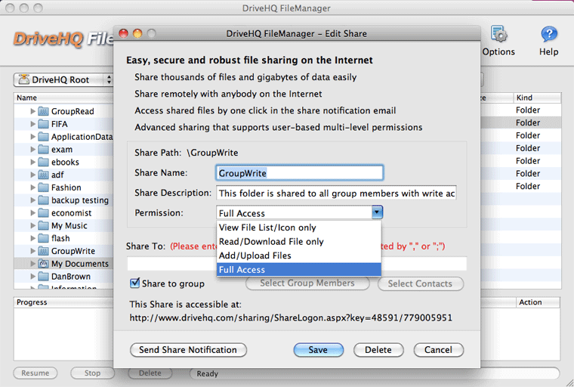The image size is (574, 387).
Task: Click Send Share Notification button
Action: point(188,350)
